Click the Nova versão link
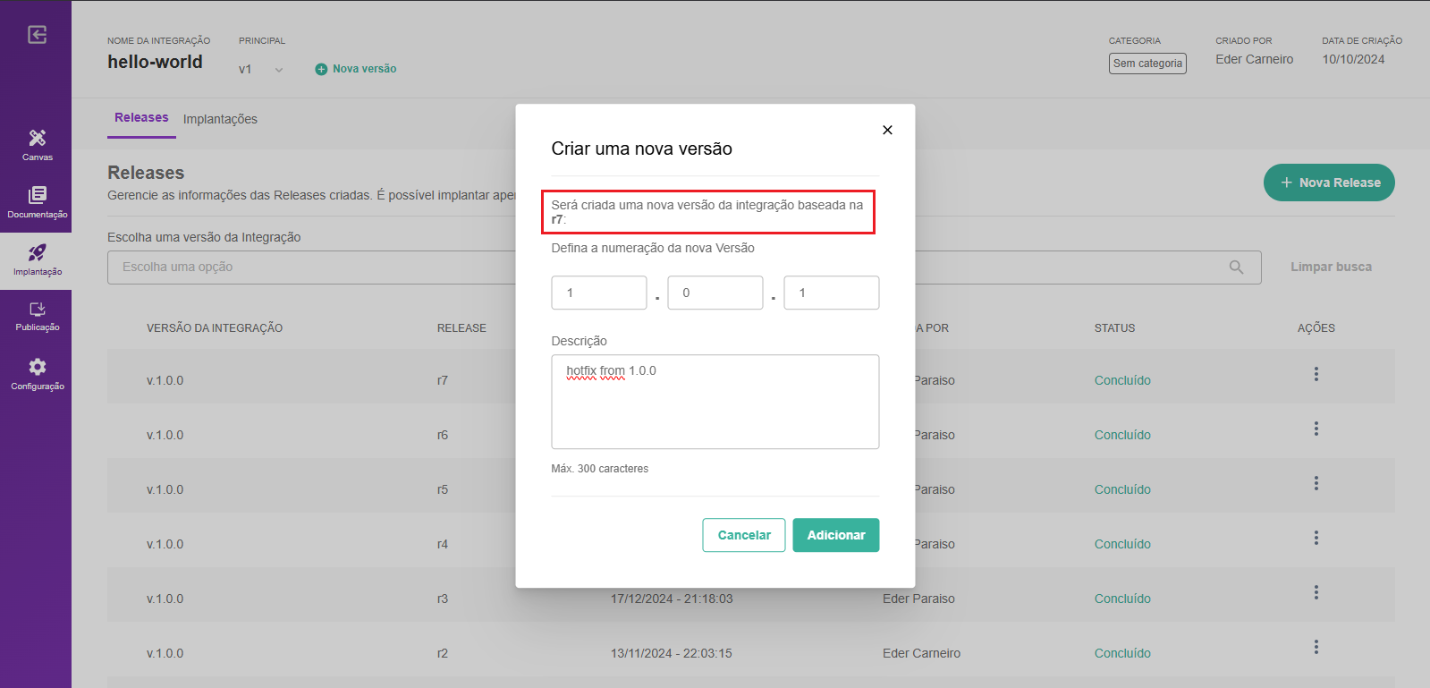This screenshot has height=688, width=1430. [356, 69]
